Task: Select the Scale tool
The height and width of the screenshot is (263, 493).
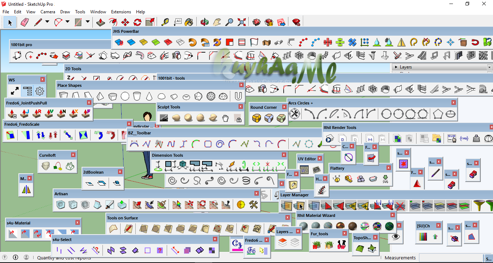Action: [x=150, y=22]
